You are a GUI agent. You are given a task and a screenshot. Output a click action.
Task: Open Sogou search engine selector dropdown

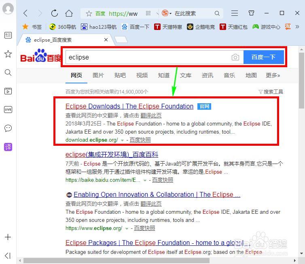click(x=167, y=13)
